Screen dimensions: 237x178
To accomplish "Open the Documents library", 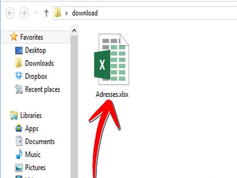I will pyautogui.click(x=40, y=141).
